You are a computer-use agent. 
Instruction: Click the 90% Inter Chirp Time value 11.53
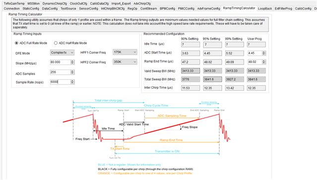190,88
